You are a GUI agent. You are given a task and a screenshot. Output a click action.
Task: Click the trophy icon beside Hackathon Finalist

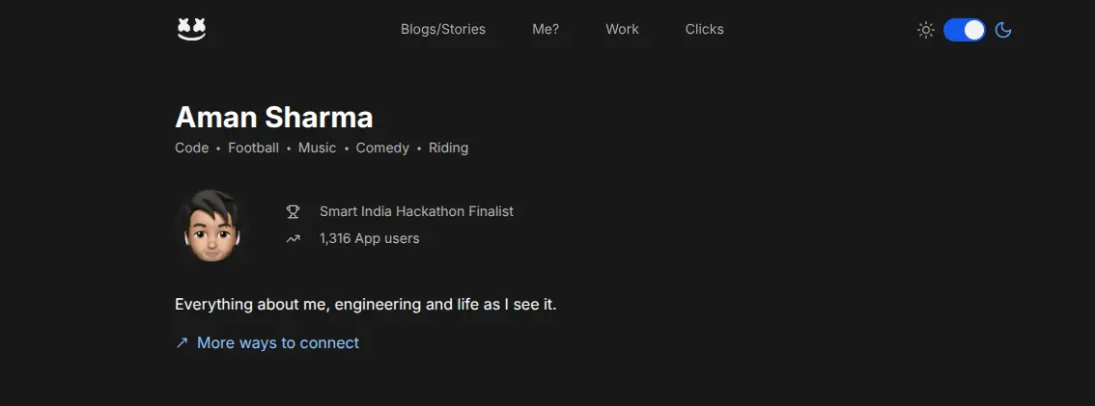click(294, 211)
